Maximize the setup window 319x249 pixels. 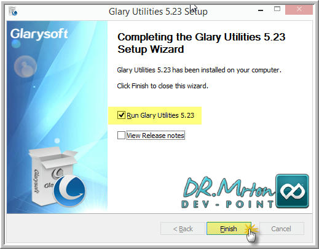click(x=277, y=9)
